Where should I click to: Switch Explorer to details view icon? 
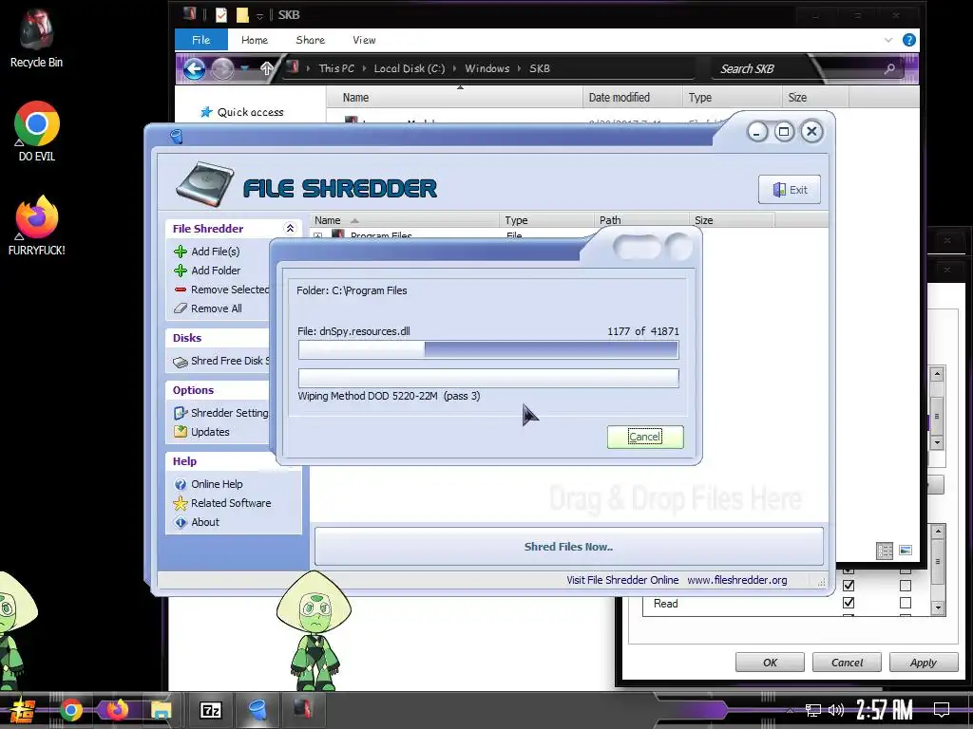pos(885,551)
